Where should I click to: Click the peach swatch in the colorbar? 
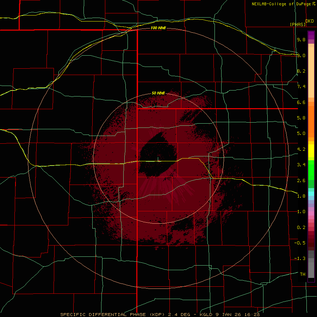311,71
